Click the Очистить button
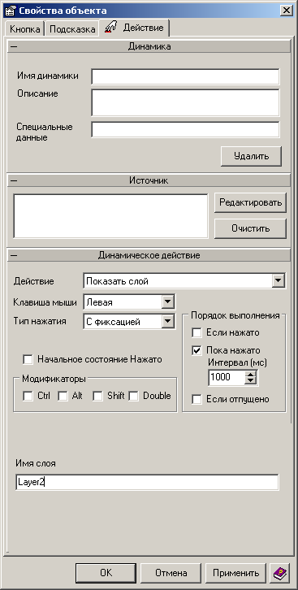The image size is (298, 590). tap(250, 228)
